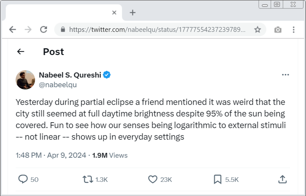Open a new browser tab
306x196 pixels.
[x=133, y=13]
